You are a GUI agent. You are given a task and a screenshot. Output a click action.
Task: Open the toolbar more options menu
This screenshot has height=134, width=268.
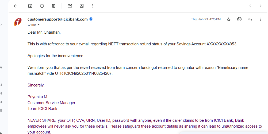point(92,6)
